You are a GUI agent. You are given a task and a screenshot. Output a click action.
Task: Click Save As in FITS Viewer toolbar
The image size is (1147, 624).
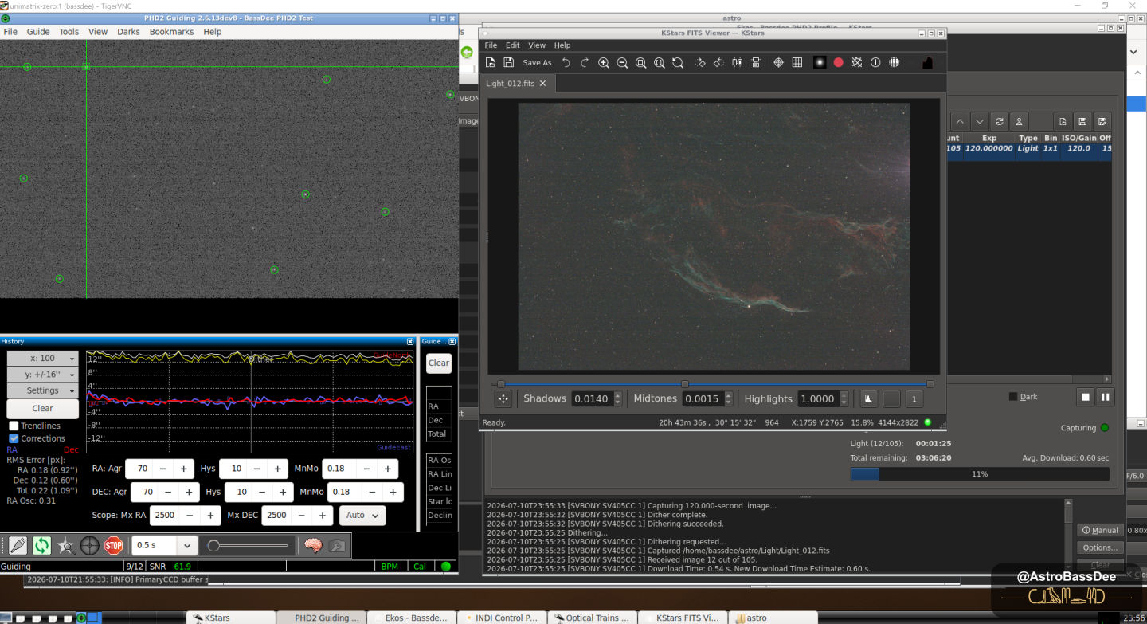[x=537, y=62]
